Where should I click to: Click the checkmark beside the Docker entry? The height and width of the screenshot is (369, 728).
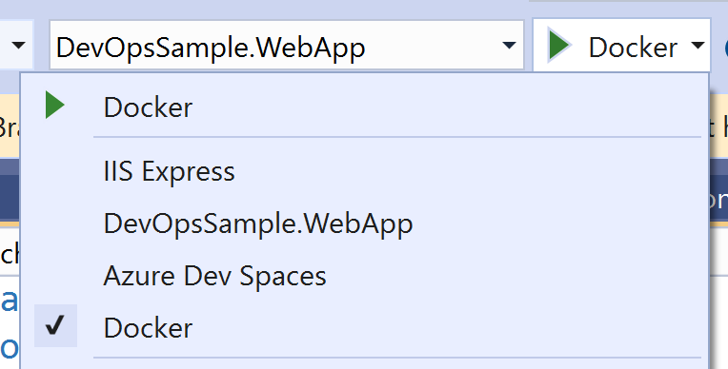54,325
